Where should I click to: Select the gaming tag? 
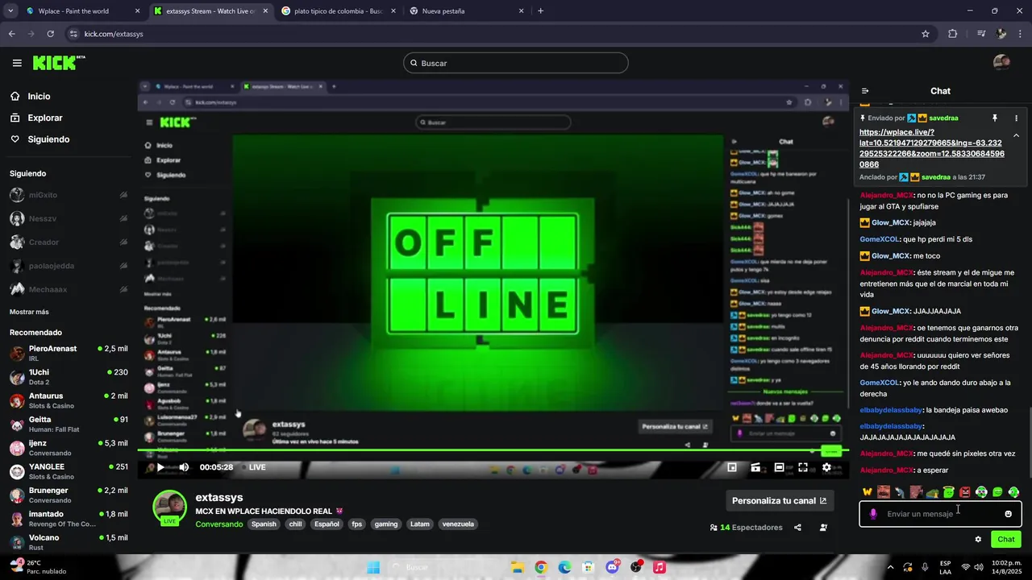[386, 524]
